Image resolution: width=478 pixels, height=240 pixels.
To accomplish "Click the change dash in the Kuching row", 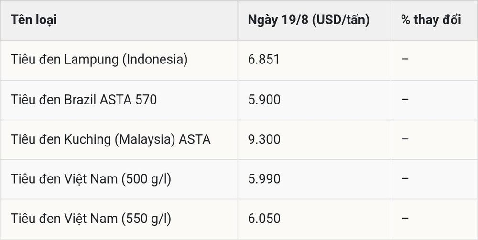I will (405, 138).
